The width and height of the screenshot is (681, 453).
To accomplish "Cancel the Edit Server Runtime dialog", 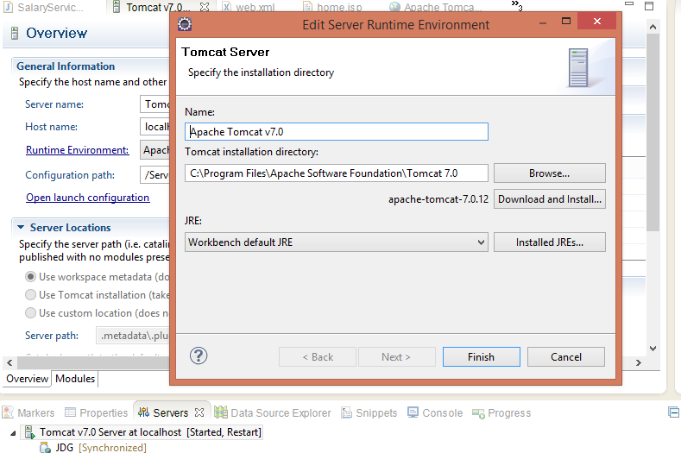I will pyautogui.click(x=566, y=357).
